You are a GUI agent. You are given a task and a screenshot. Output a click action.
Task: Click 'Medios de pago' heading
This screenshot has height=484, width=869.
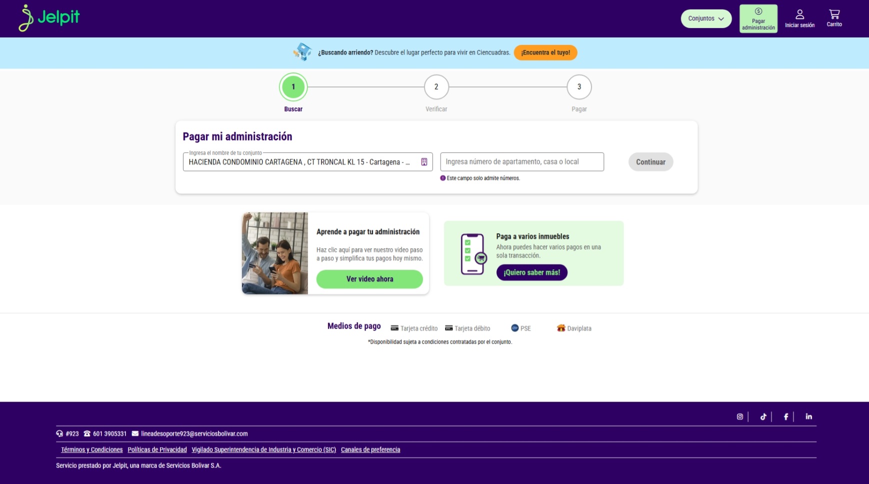click(x=354, y=326)
